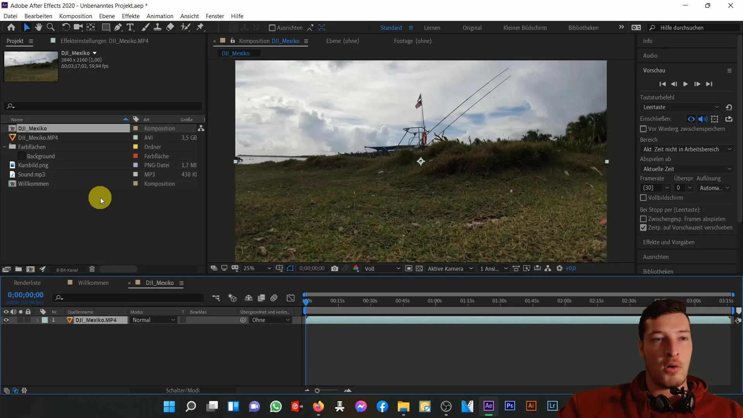Select the Clone Stamp tool
Viewport: 743px width, 418px height.
158,27
